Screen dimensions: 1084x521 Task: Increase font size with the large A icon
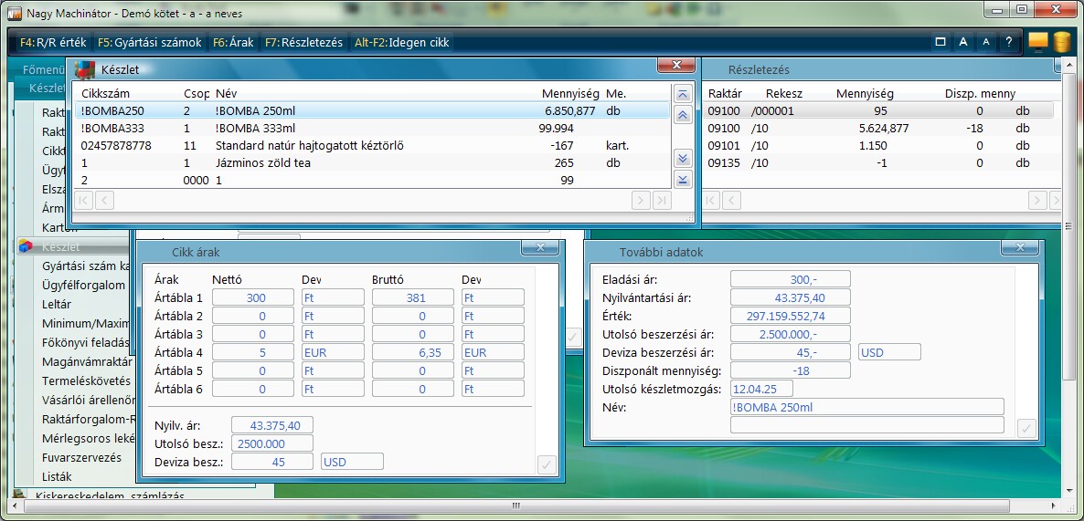[963, 42]
